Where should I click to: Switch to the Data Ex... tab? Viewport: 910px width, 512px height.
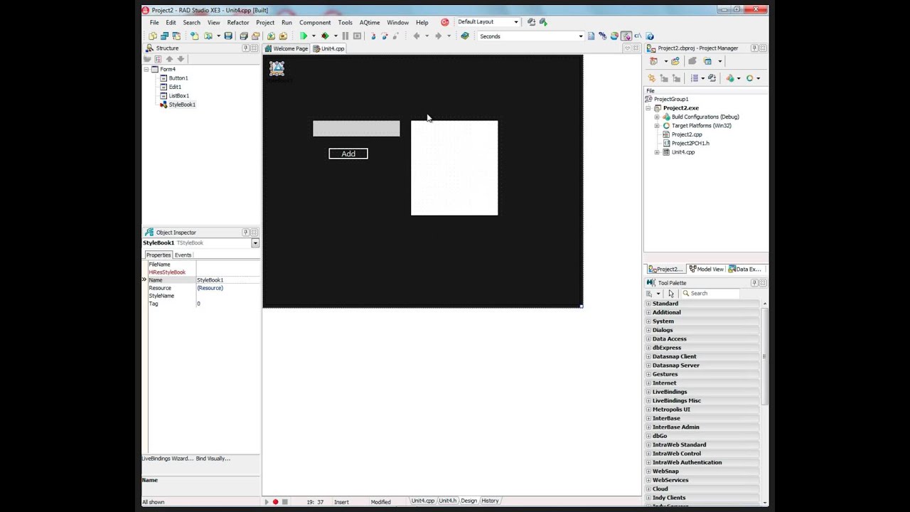pos(746,269)
